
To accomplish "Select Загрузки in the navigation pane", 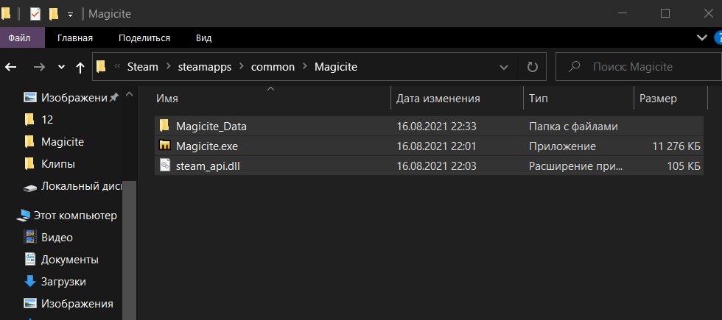I will pos(63,281).
